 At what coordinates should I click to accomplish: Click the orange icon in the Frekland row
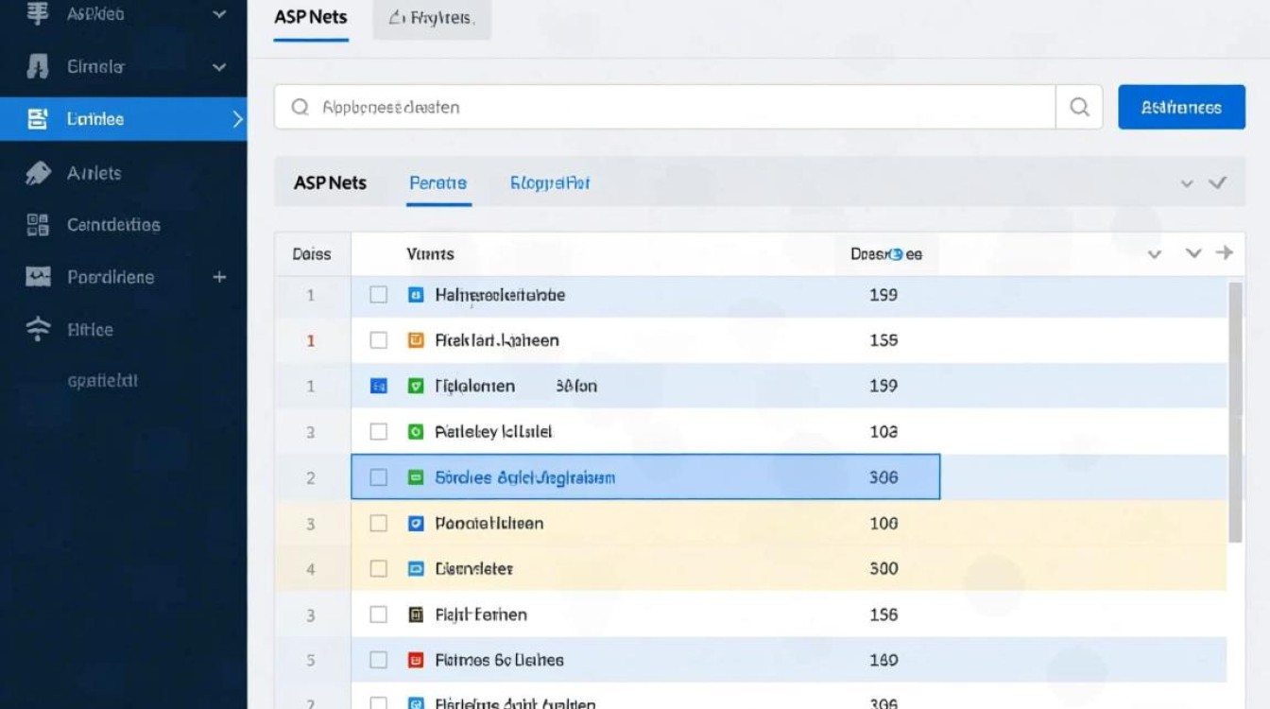coord(415,340)
